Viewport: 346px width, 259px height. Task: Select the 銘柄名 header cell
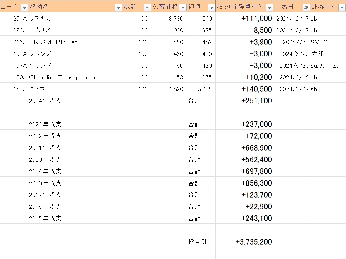tap(75, 6)
